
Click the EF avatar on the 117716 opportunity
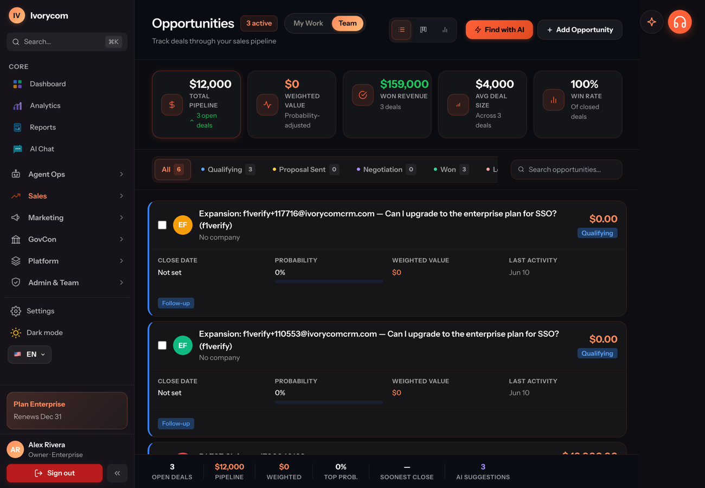tap(183, 225)
